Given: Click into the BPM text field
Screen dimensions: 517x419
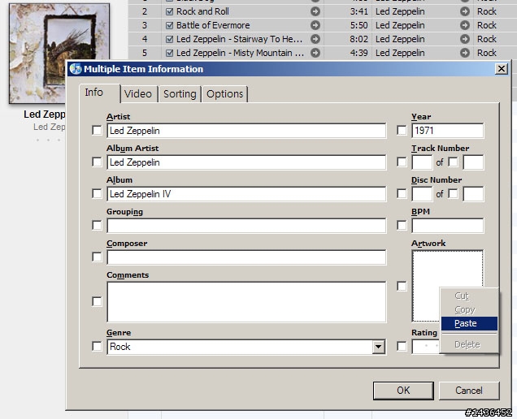Looking at the screenshot, I should pyautogui.click(x=447, y=226).
